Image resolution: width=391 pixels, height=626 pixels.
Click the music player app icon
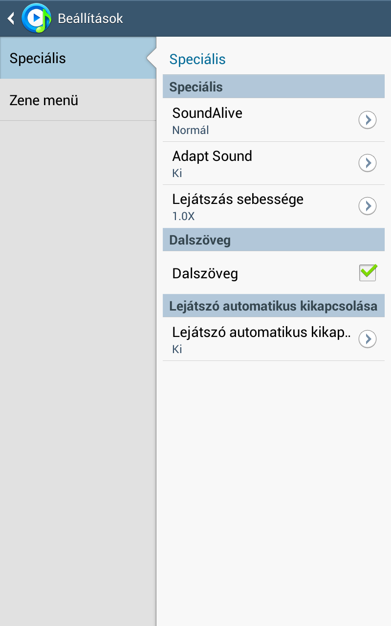36,19
